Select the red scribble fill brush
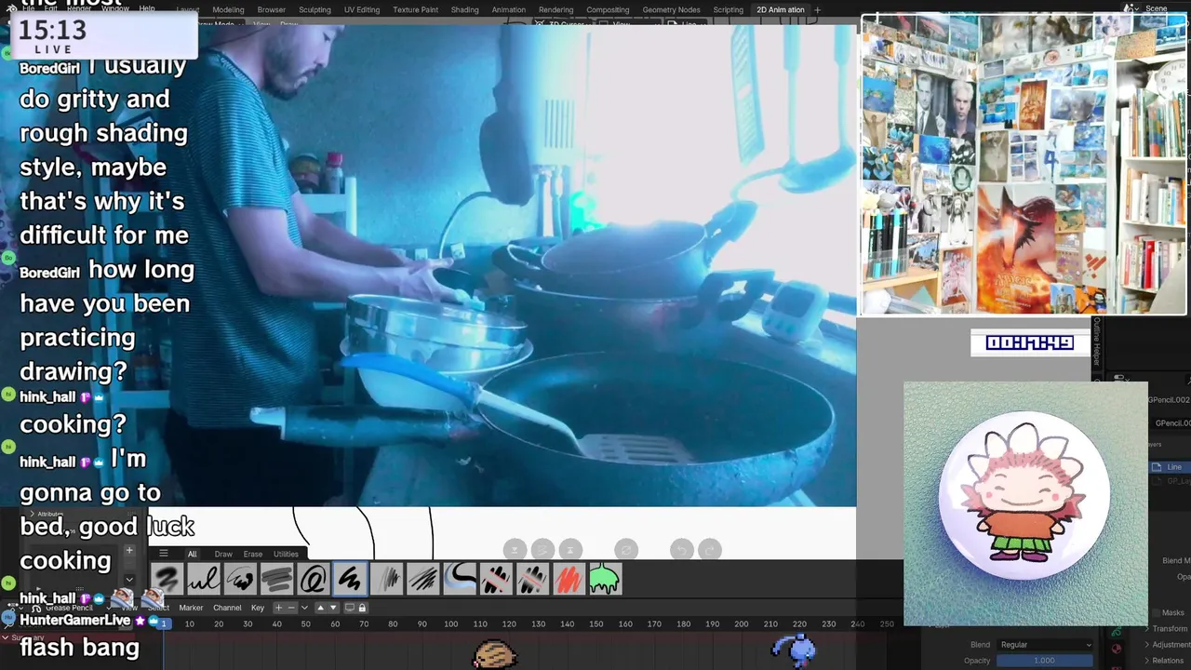Image resolution: width=1191 pixels, height=670 pixels. pos(569,579)
